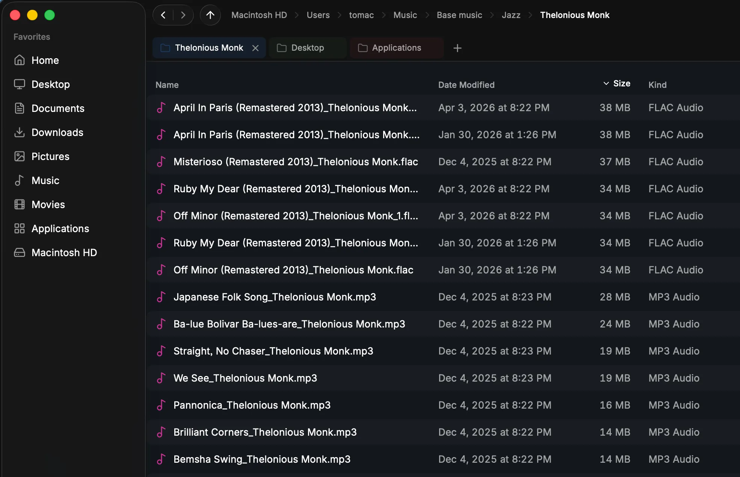The image size is (740, 477).
Task: Select Ba-lue Bolivar Ba-lues-are mp3 file
Action: pos(443,324)
